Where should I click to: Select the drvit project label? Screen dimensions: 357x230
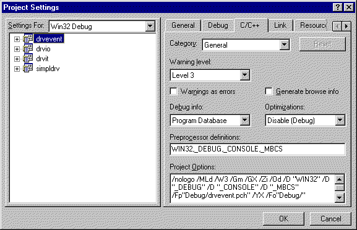(x=42, y=59)
